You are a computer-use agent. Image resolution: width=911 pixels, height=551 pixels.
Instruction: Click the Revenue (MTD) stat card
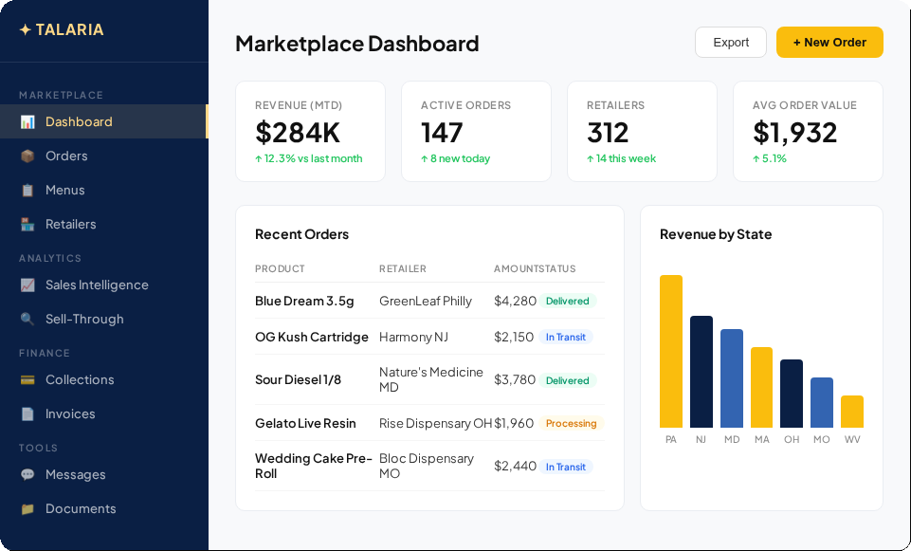pyautogui.click(x=310, y=131)
